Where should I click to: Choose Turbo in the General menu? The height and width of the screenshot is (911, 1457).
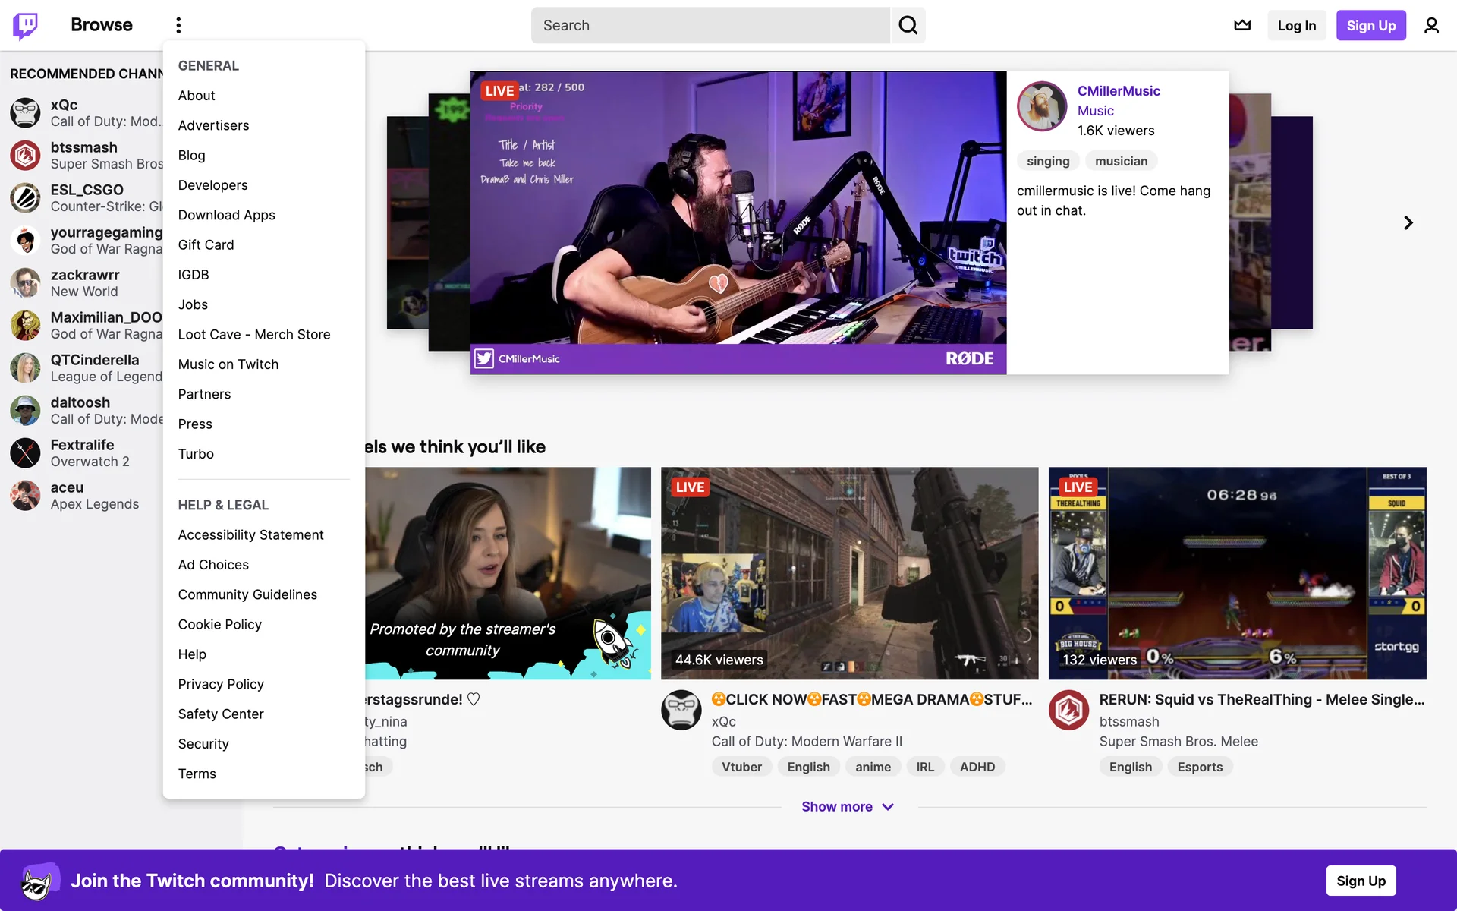pos(196,454)
